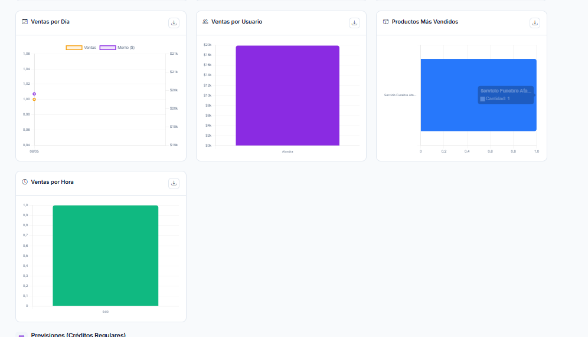
Task: Click the users icon beside Ventas por Usuario
Action: click(205, 22)
